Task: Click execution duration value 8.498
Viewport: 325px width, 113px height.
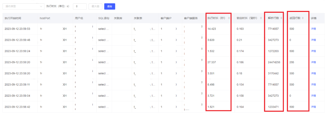Action: click(211, 85)
